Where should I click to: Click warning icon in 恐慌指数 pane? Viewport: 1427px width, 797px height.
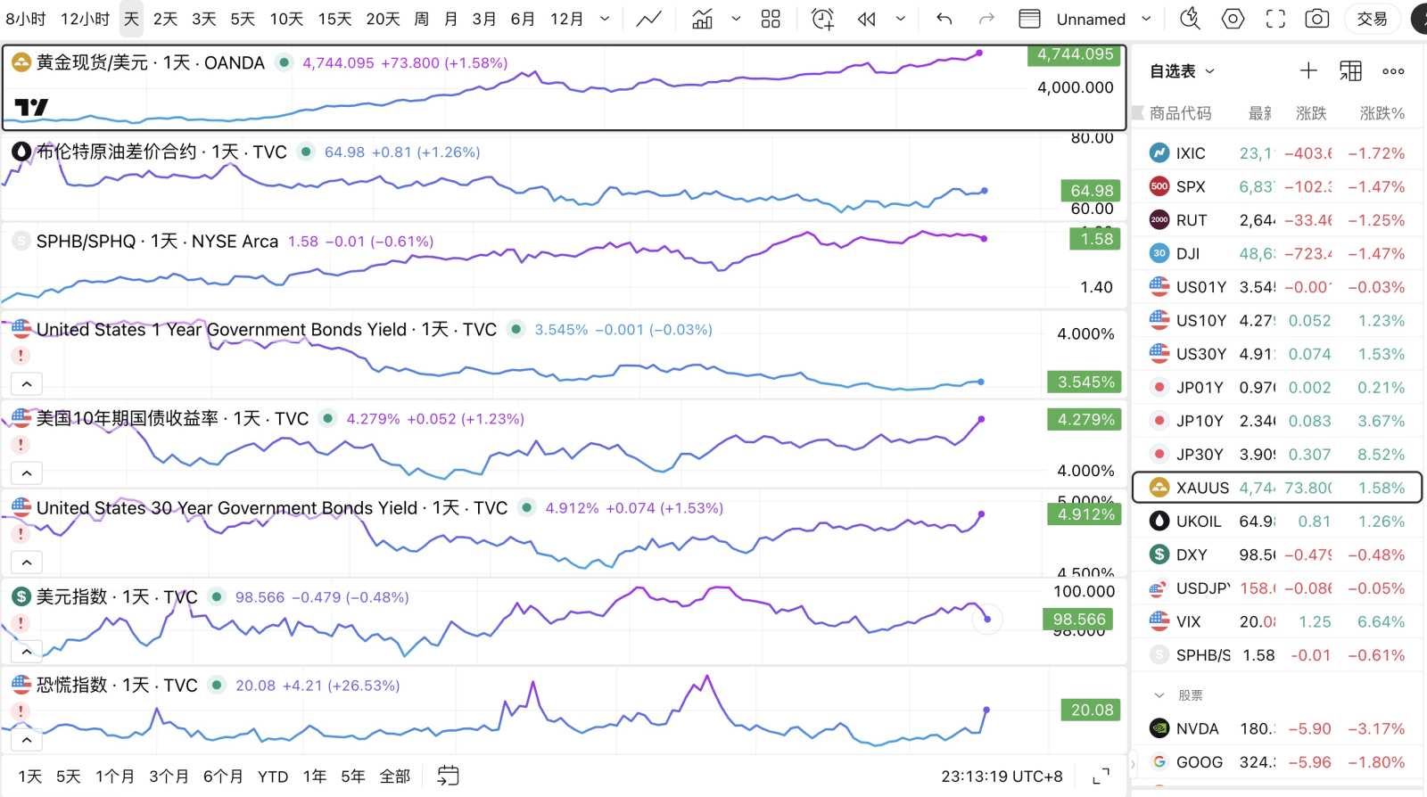point(21,711)
